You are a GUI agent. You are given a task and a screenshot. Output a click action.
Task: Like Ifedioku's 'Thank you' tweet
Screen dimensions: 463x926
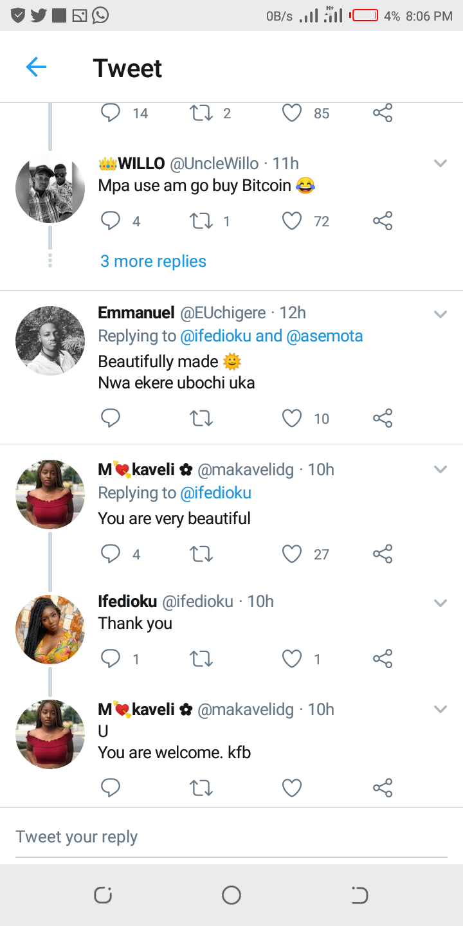(x=292, y=658)
